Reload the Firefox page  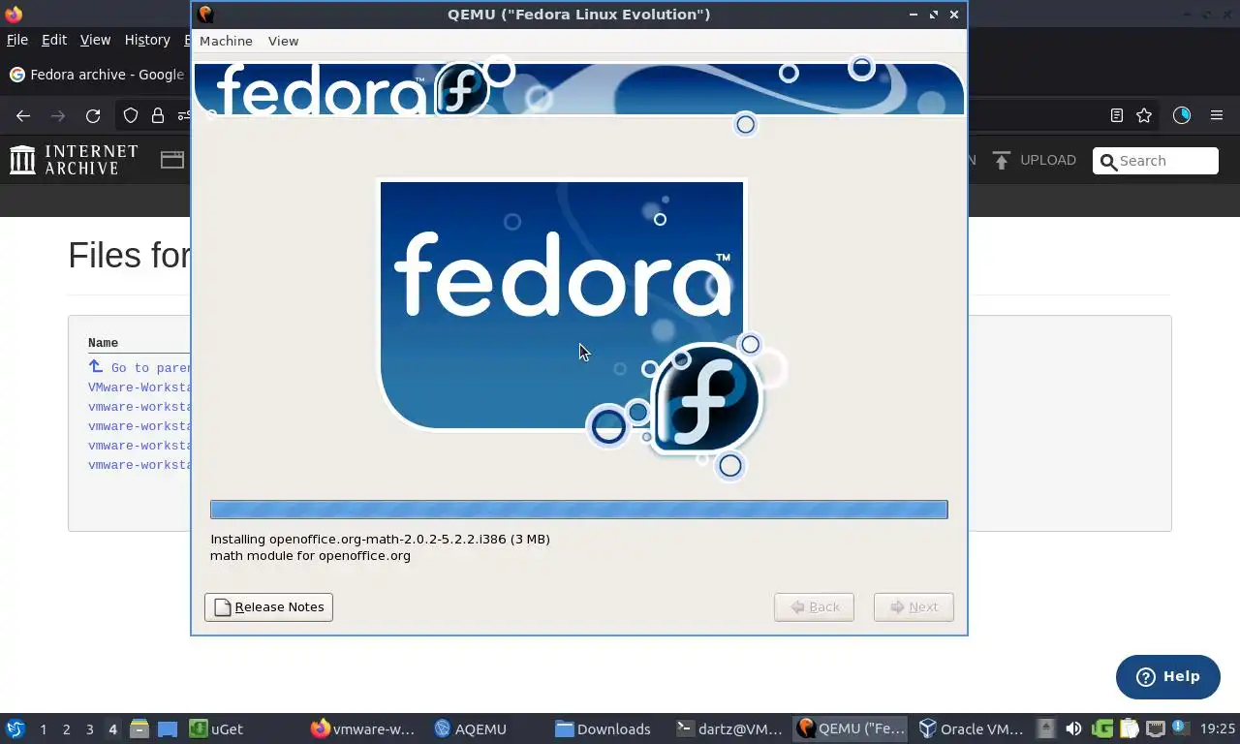coord(93,115)
